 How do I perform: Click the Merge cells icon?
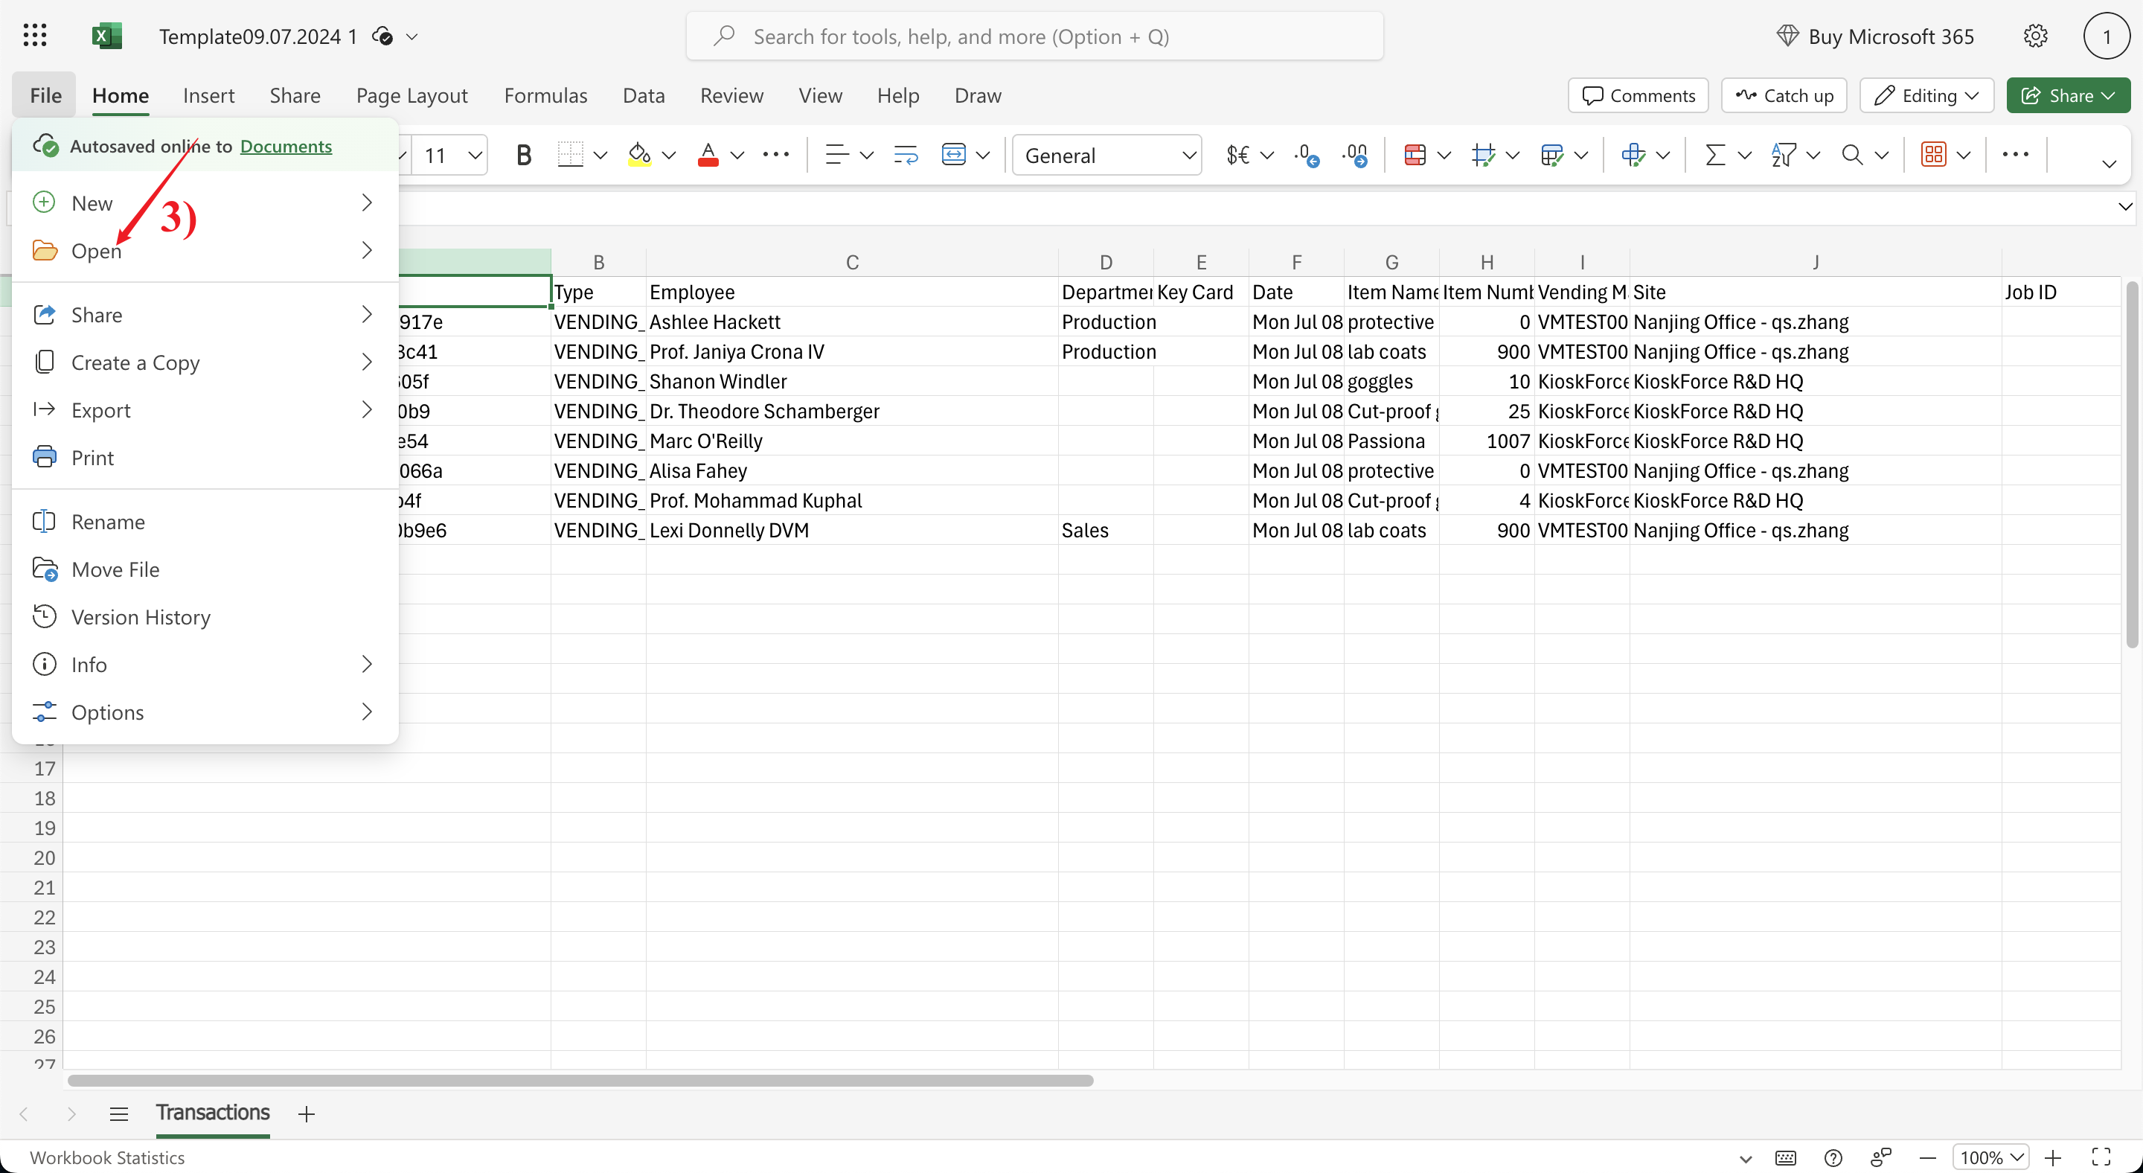coord(953,155)
